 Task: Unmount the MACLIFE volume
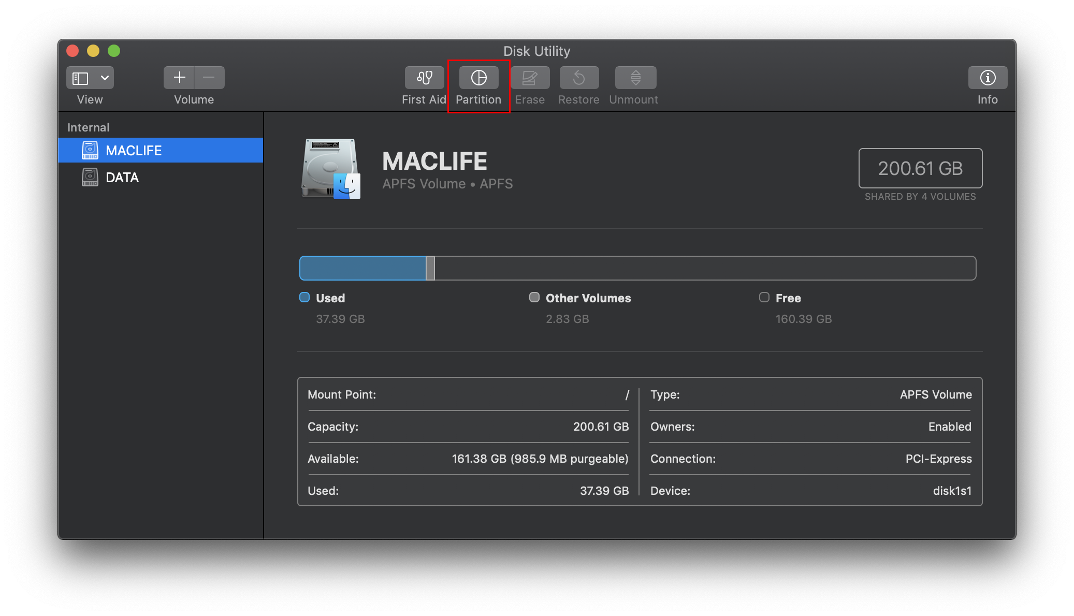[634, 78]
